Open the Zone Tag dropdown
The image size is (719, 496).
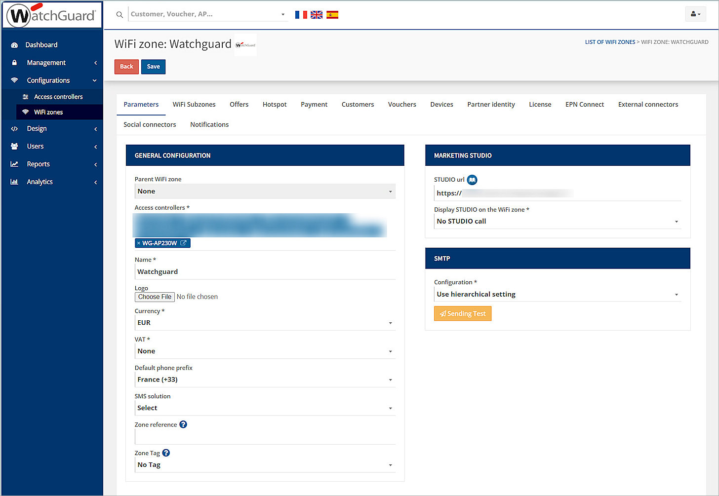tap(265, 465)
